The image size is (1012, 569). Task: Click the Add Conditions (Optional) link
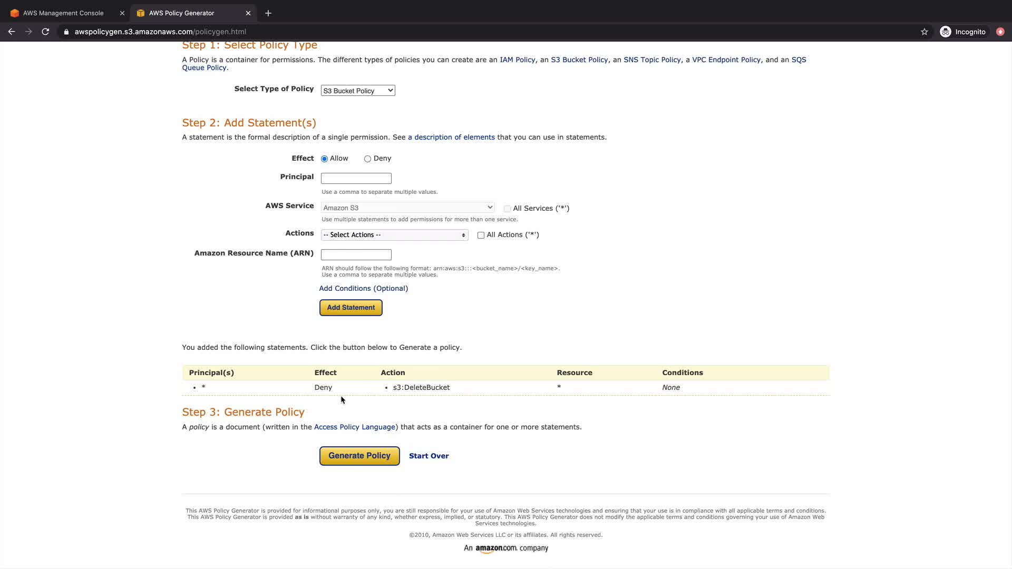363,288
